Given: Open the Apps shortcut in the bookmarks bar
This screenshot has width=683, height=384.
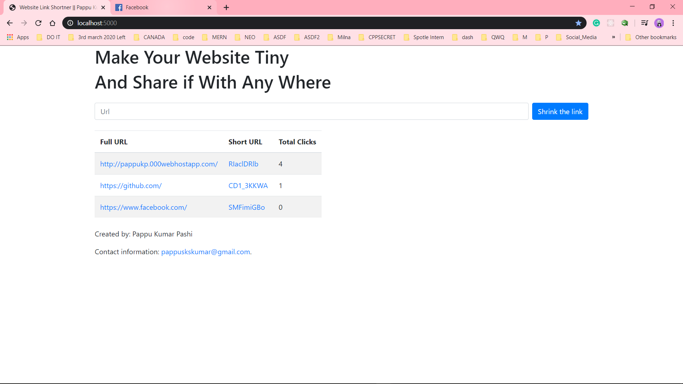Looking at the screenshot, I should click(18, 37).
